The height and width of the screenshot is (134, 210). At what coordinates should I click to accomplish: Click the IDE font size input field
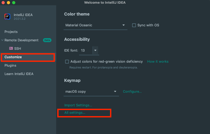[85, 50]
